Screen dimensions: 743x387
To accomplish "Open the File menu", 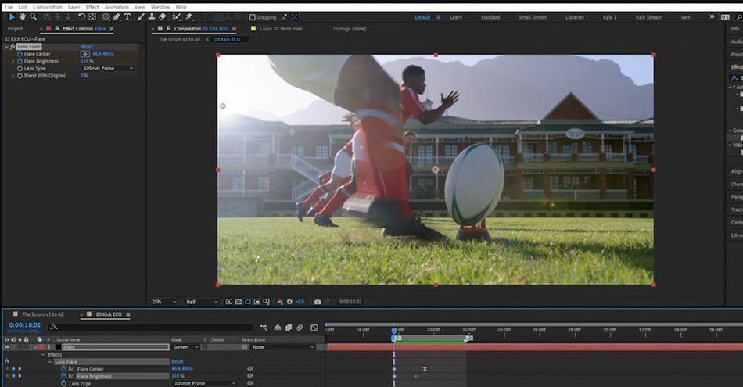I will click(9, 7).
